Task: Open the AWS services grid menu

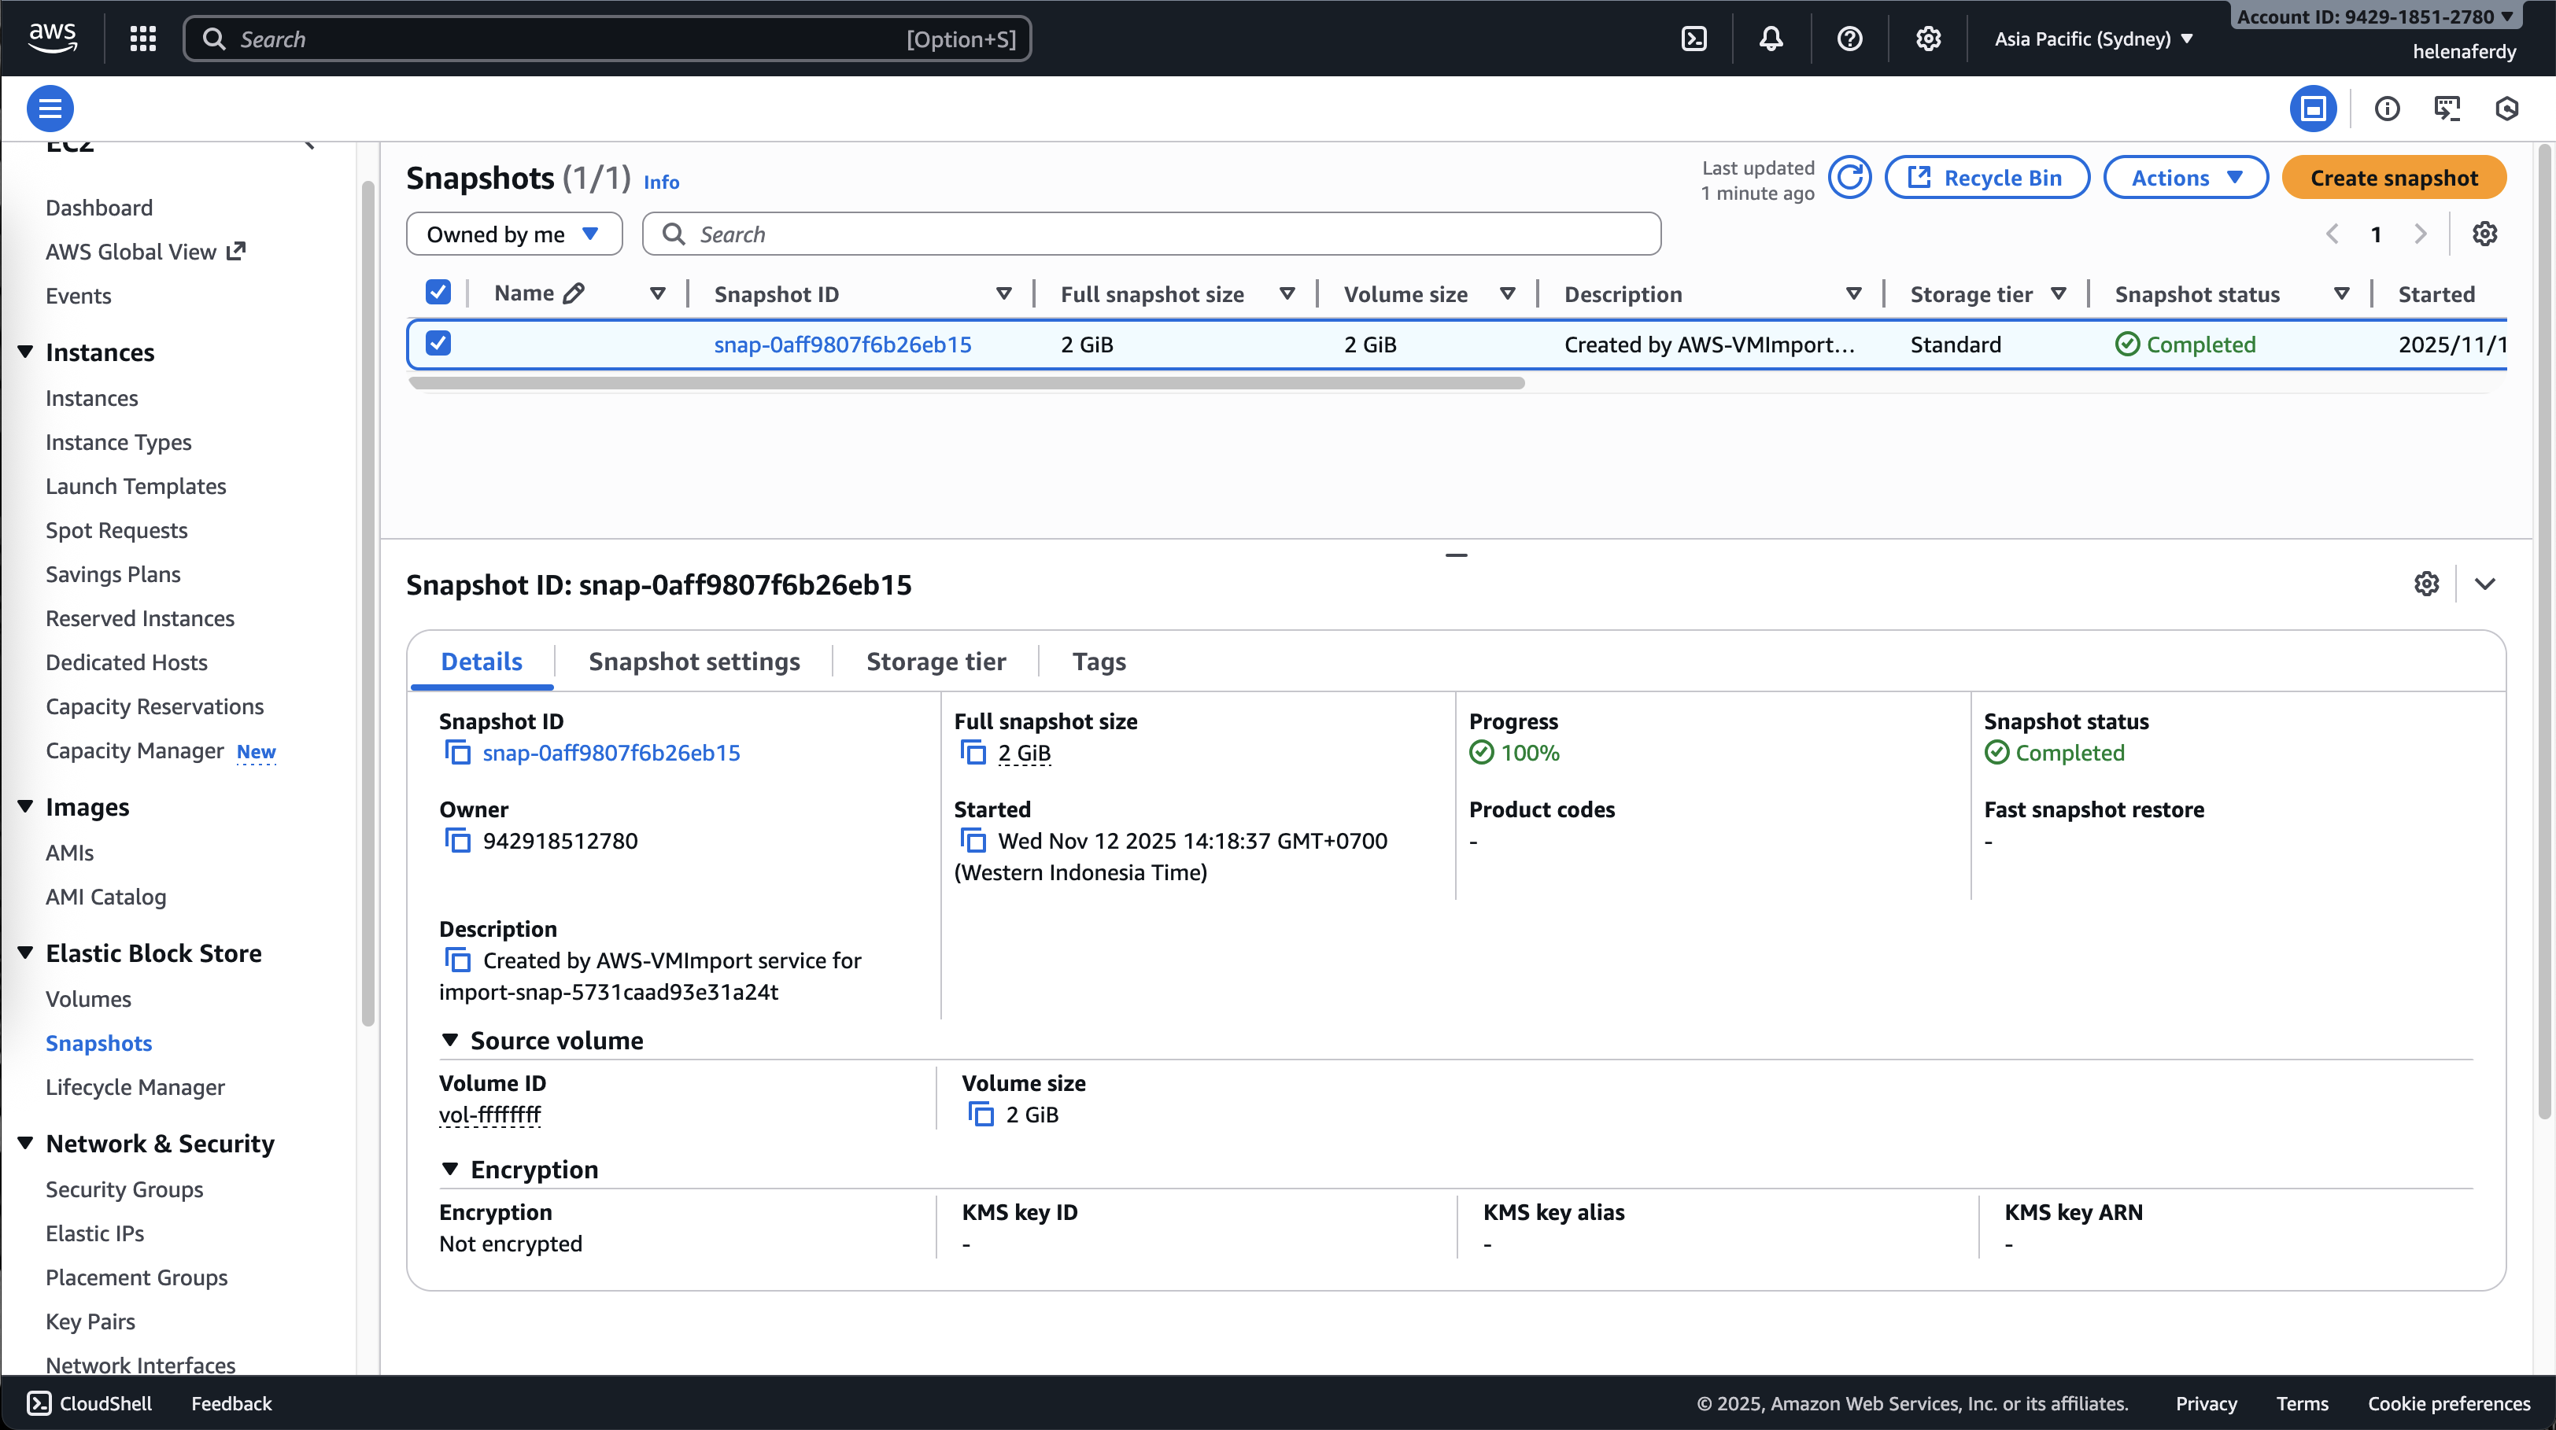Action: pyautogui.click(x=143, y=39)
